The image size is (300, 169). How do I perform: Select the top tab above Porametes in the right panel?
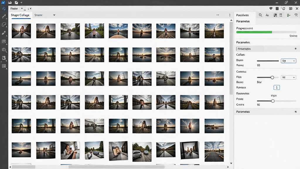click(242, 15)
